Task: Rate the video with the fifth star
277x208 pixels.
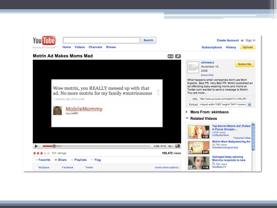Action: point(48,153)
